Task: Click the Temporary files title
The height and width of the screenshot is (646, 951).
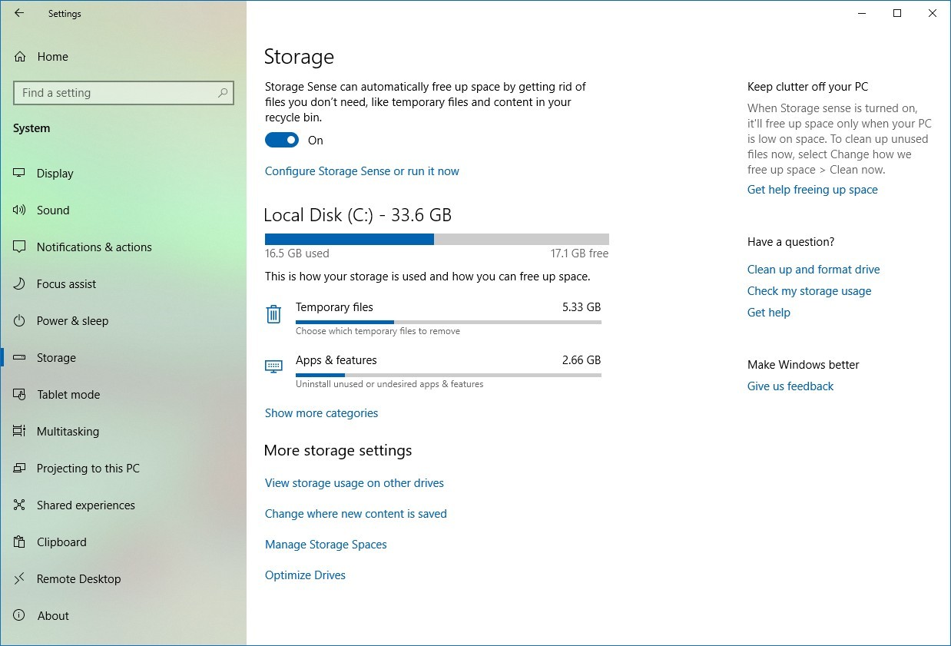Action: pyautogui.click(x=334, y=307)
